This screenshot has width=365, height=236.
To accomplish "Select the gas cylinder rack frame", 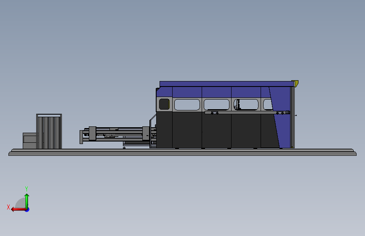I will pos(49,131).
